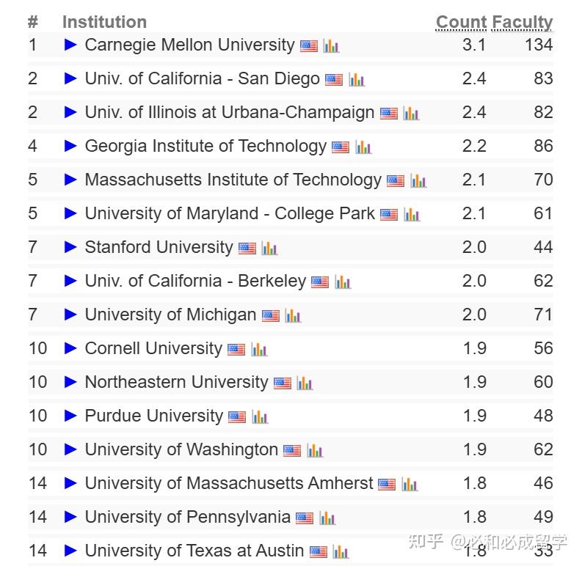Click the Count column header
The image size is (582, 566).
pyautogui.click(x=461, y=23)
